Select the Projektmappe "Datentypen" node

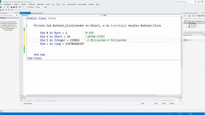pos(195,21)
